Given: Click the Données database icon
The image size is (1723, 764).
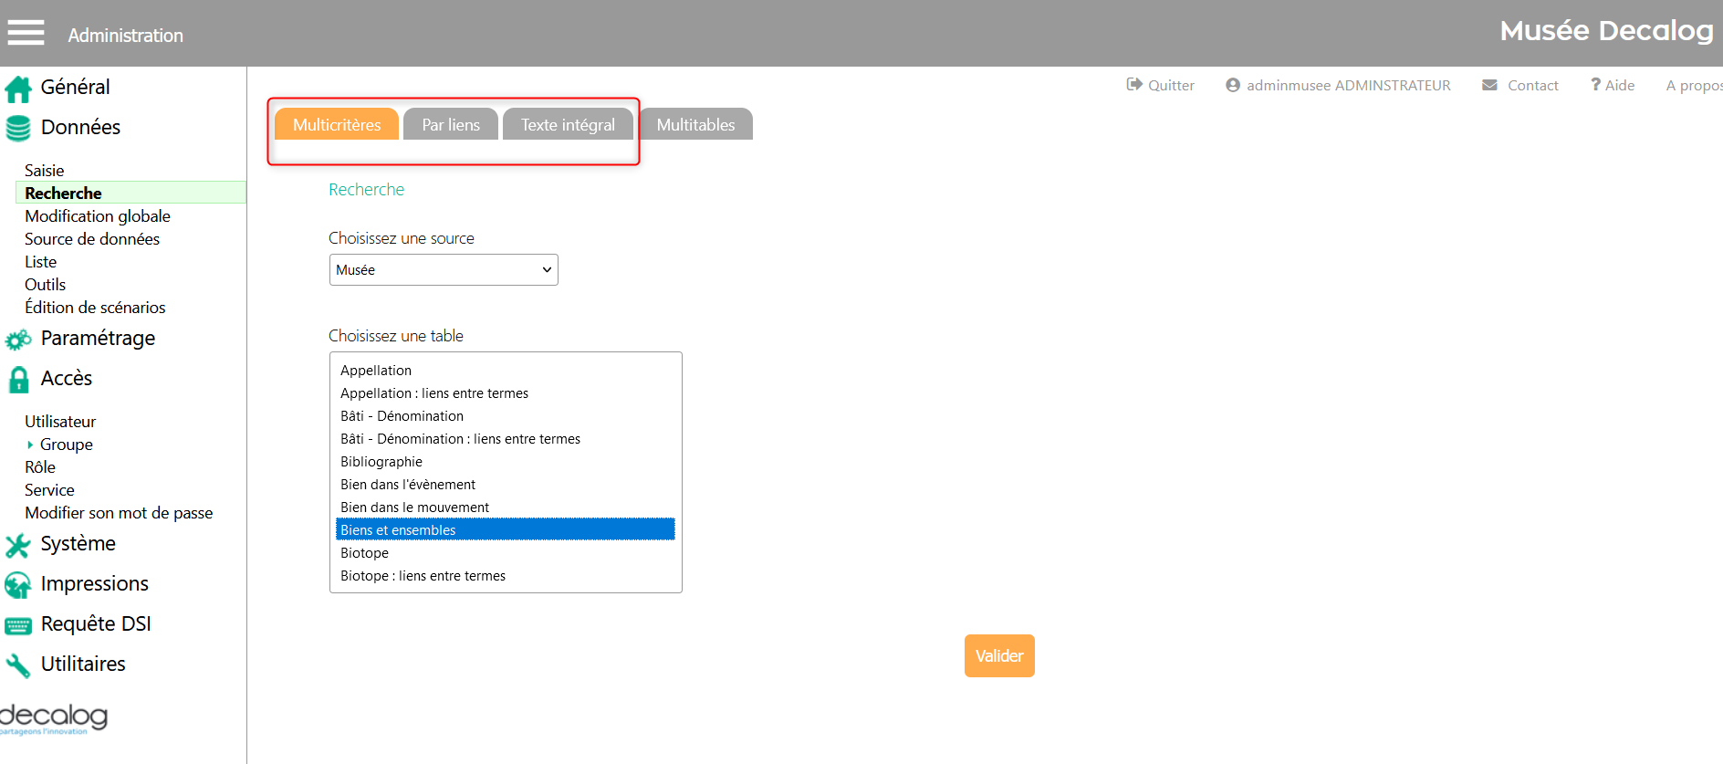Looking at the screenshot, I should (18, 129).
